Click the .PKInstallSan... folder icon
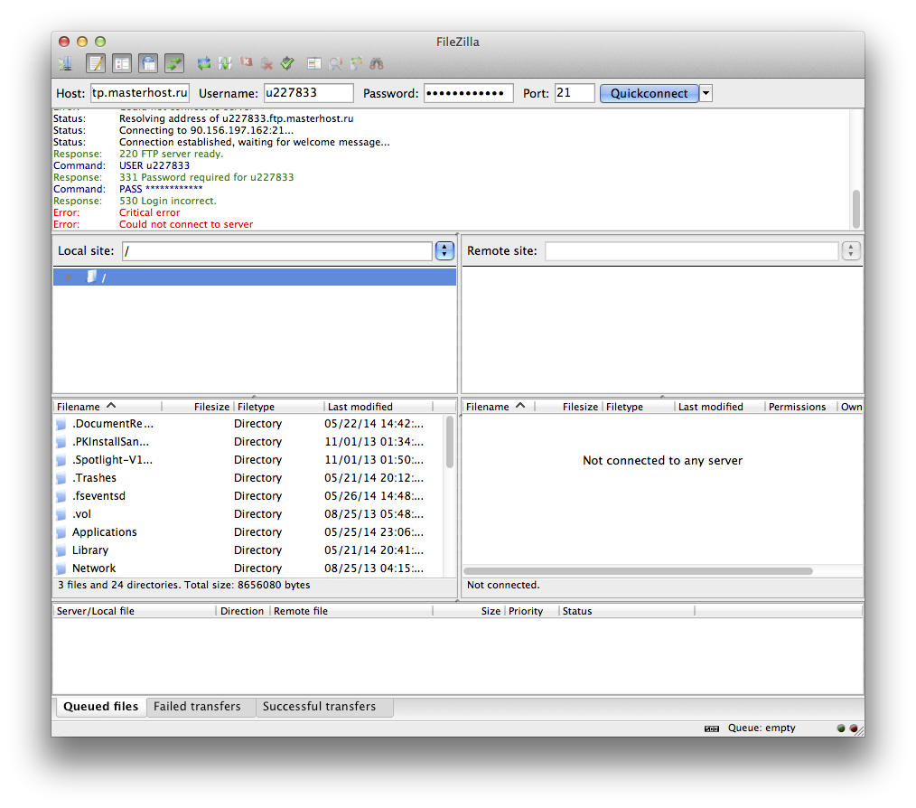The image size is (916, 808). [x=61, y=442]
